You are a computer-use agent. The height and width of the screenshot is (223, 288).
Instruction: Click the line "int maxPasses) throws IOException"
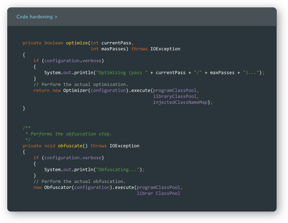point(135,49)
